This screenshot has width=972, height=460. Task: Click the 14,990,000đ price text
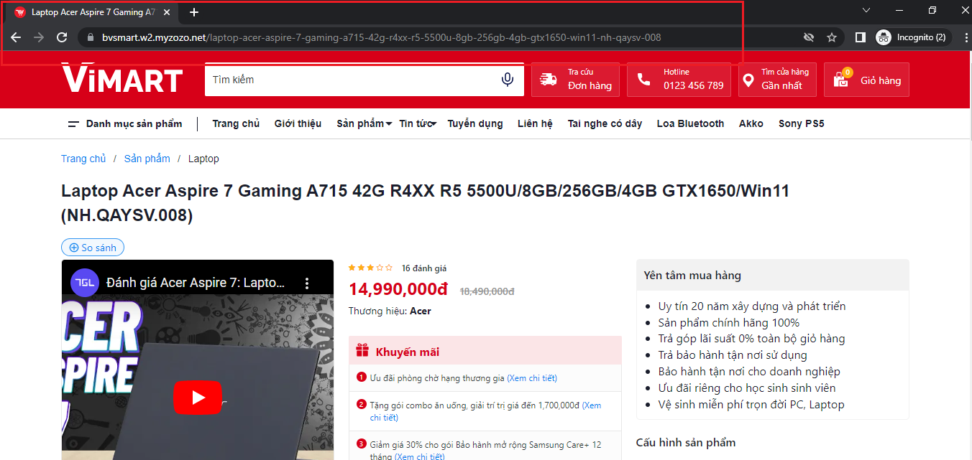[398, 289]
